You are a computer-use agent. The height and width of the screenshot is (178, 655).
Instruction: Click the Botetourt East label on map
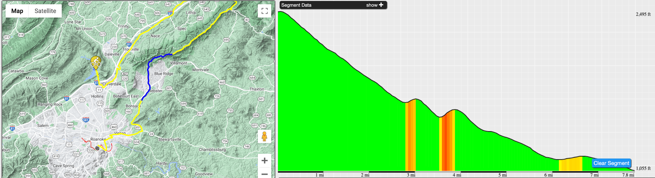tap(126, 96)
